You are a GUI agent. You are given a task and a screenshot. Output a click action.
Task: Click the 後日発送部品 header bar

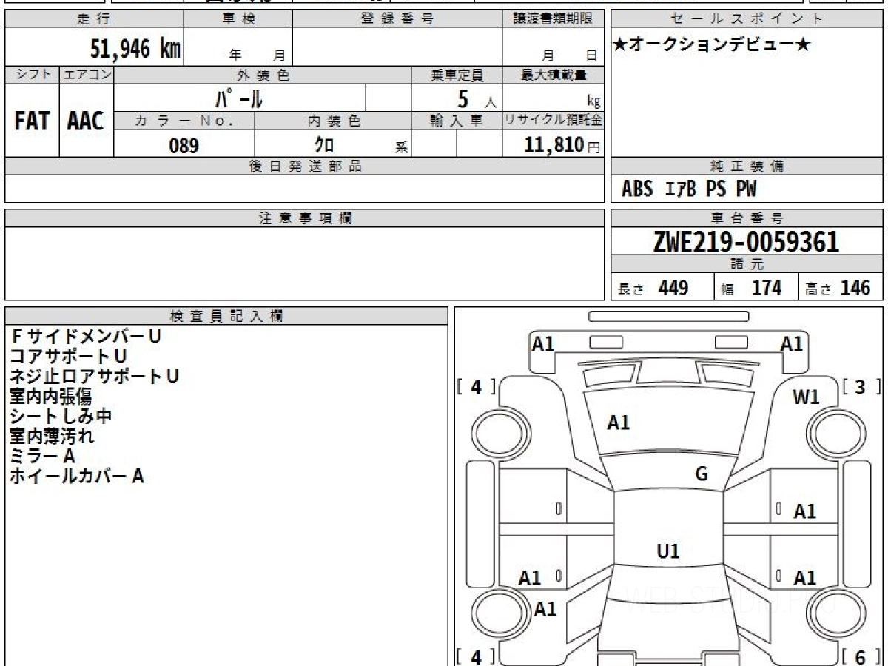[305, 166]
